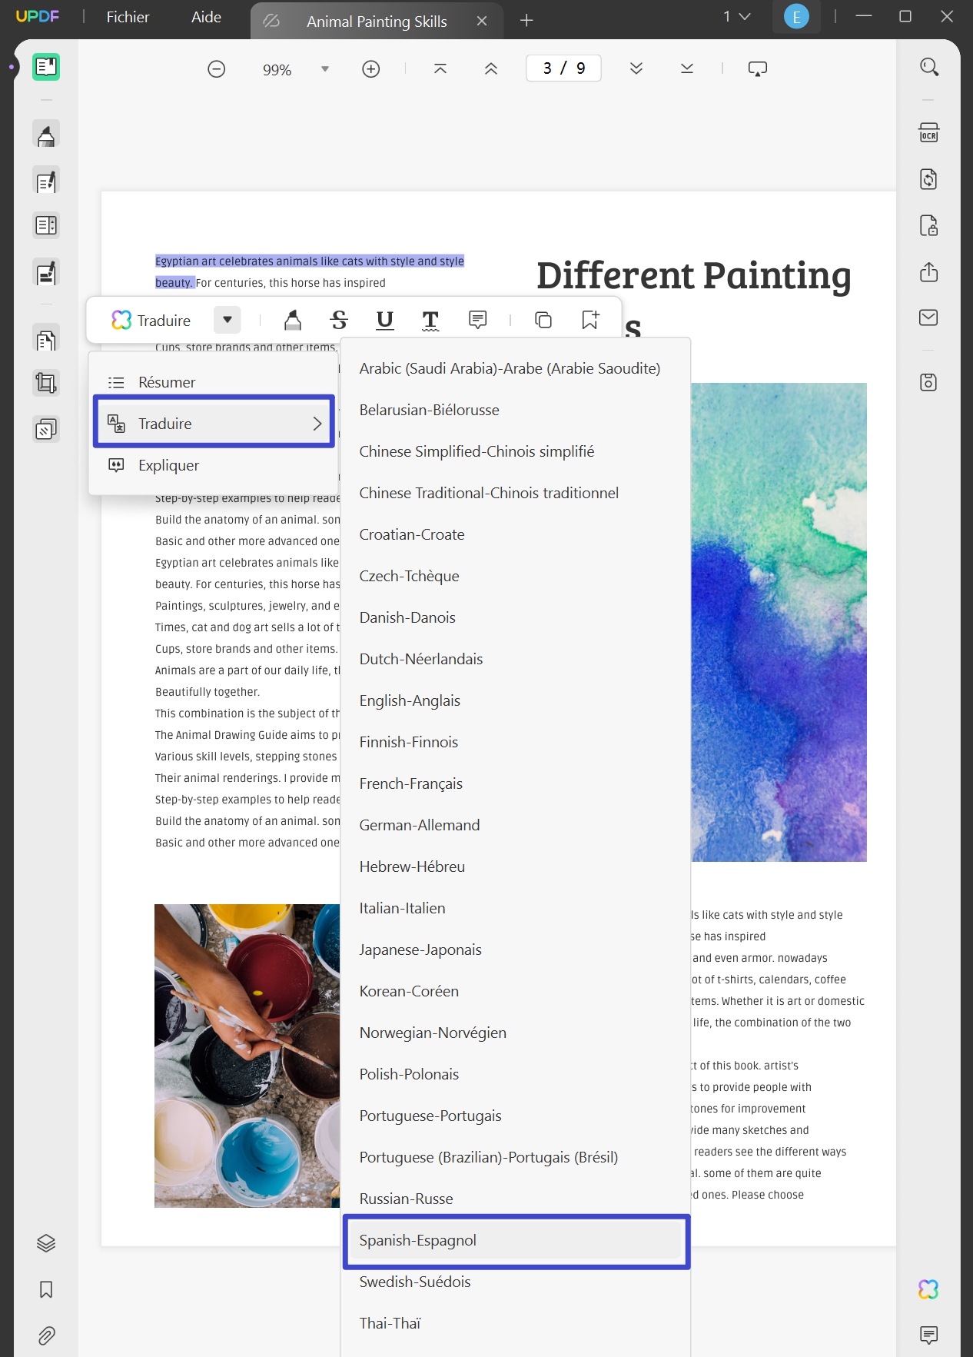973x1357 pixels.
Task: Open the Fichier menu
Action: [128, 17]
